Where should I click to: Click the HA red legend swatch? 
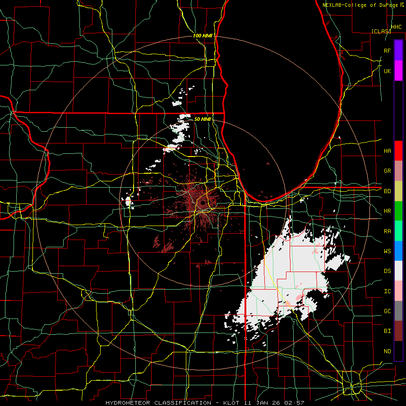click(x=398, y=151)
